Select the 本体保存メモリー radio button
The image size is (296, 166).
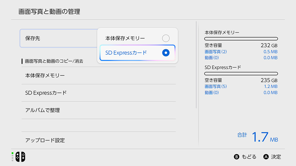tap(166, 38)
